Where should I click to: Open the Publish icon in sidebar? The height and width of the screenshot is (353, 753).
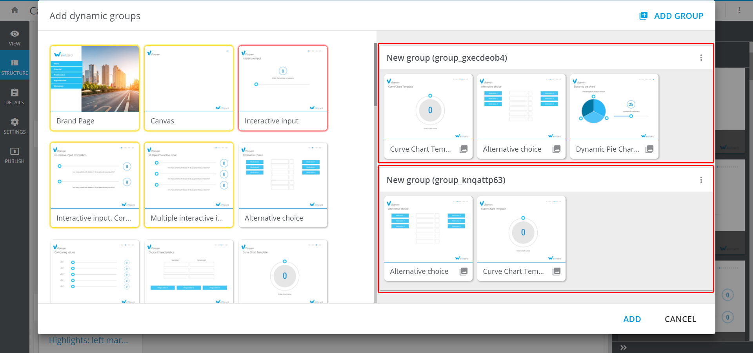[15, 155]
